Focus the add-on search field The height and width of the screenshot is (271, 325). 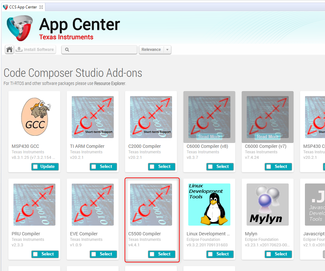(x=99, y=50)
